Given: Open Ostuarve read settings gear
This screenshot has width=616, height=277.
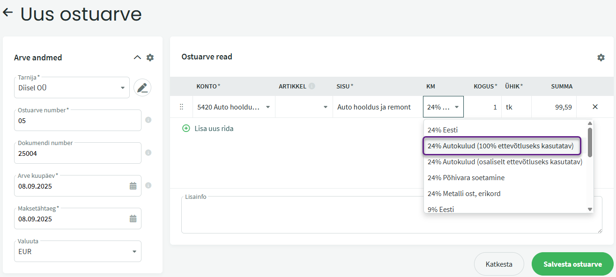Looking at the screenshot, I should pyautogui.click(x=601, y=58).
